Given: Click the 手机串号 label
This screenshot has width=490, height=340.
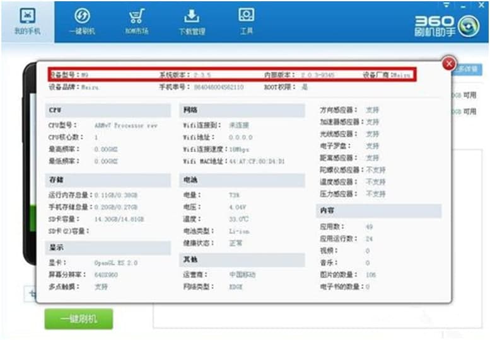Looking at the screenshot, I should click(x=175, y=87).
